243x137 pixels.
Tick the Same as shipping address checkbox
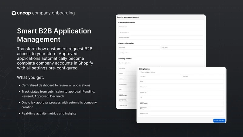140,72
